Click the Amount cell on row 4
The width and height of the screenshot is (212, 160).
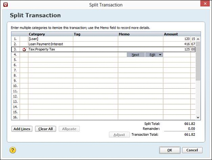click(179, 55)
